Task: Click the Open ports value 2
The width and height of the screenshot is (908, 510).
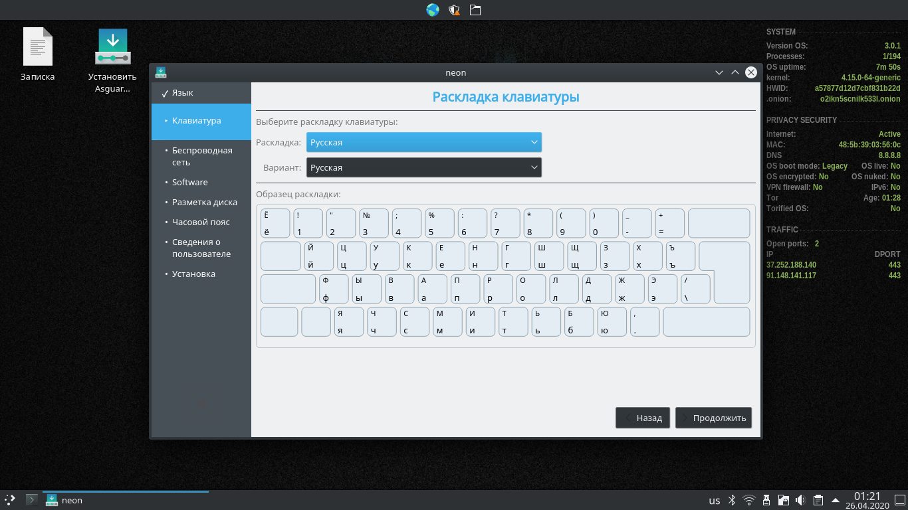Action: (817, 244)
